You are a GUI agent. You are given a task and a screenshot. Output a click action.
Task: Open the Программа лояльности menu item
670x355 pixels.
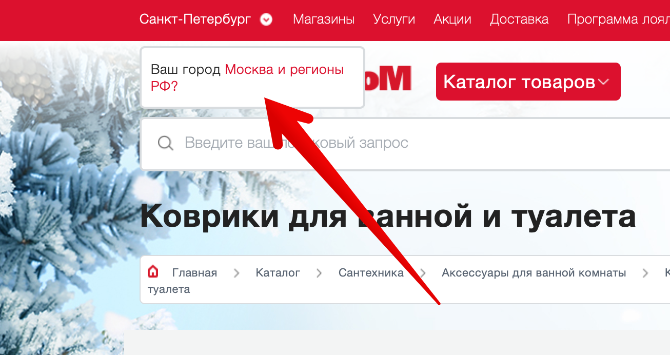[x=618, y=19]
